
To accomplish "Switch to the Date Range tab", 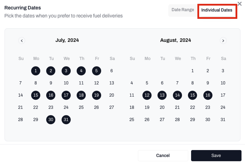I will coord(183,10).
